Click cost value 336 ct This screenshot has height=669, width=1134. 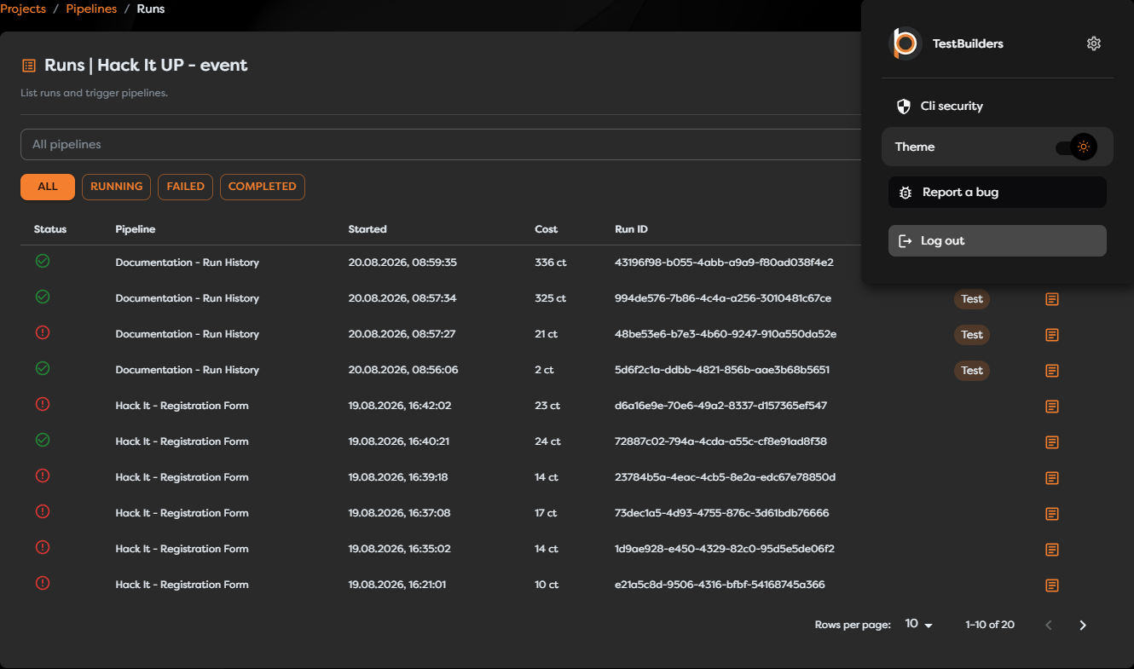pos(551,262)
